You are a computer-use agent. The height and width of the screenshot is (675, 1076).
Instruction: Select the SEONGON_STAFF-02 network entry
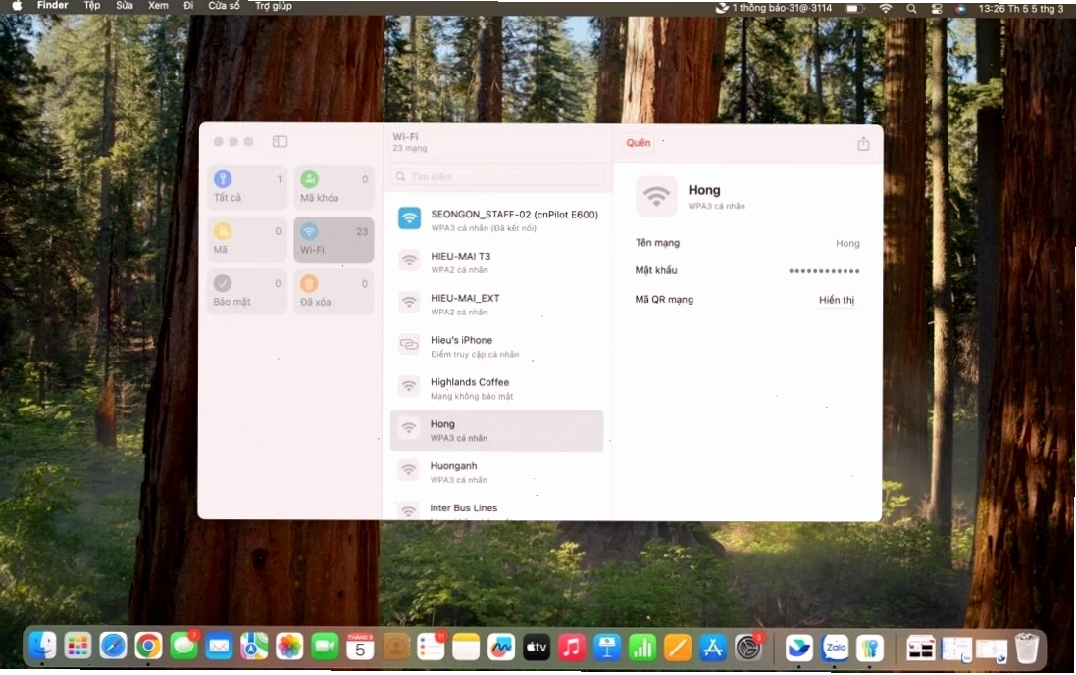[x=497, y=220]
